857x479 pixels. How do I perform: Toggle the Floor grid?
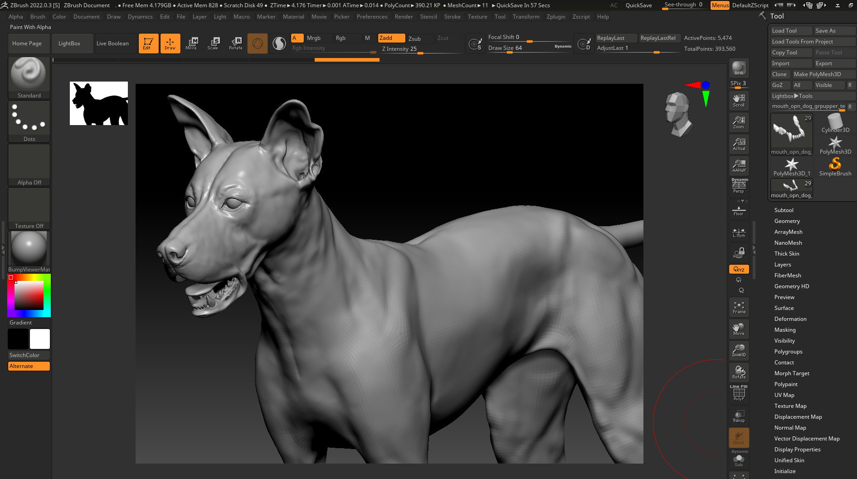tap(739, 209)
